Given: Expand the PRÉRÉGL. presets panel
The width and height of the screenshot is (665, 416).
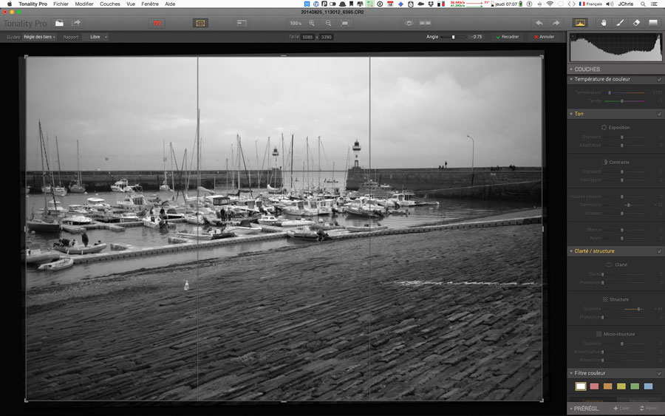Looking at the screenshot, I should [x=571, y=409].
